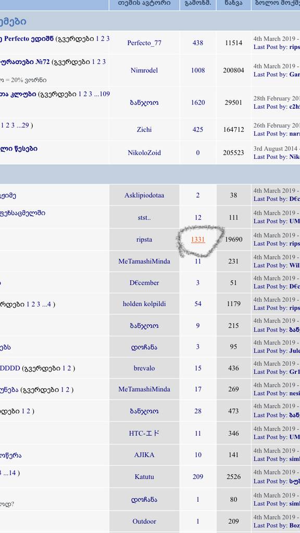Open brevalo author profile
300x533 pixels.
(144, 368)
